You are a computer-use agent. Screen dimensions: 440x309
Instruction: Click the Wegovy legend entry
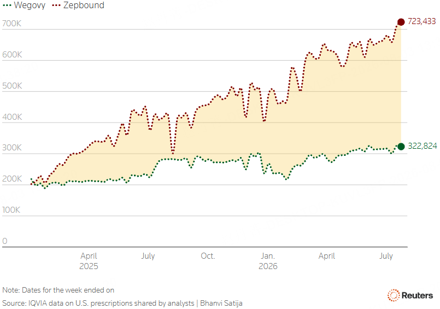tap(24, 5)
